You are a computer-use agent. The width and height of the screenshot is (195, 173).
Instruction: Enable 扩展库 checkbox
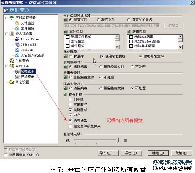point(70,56)
